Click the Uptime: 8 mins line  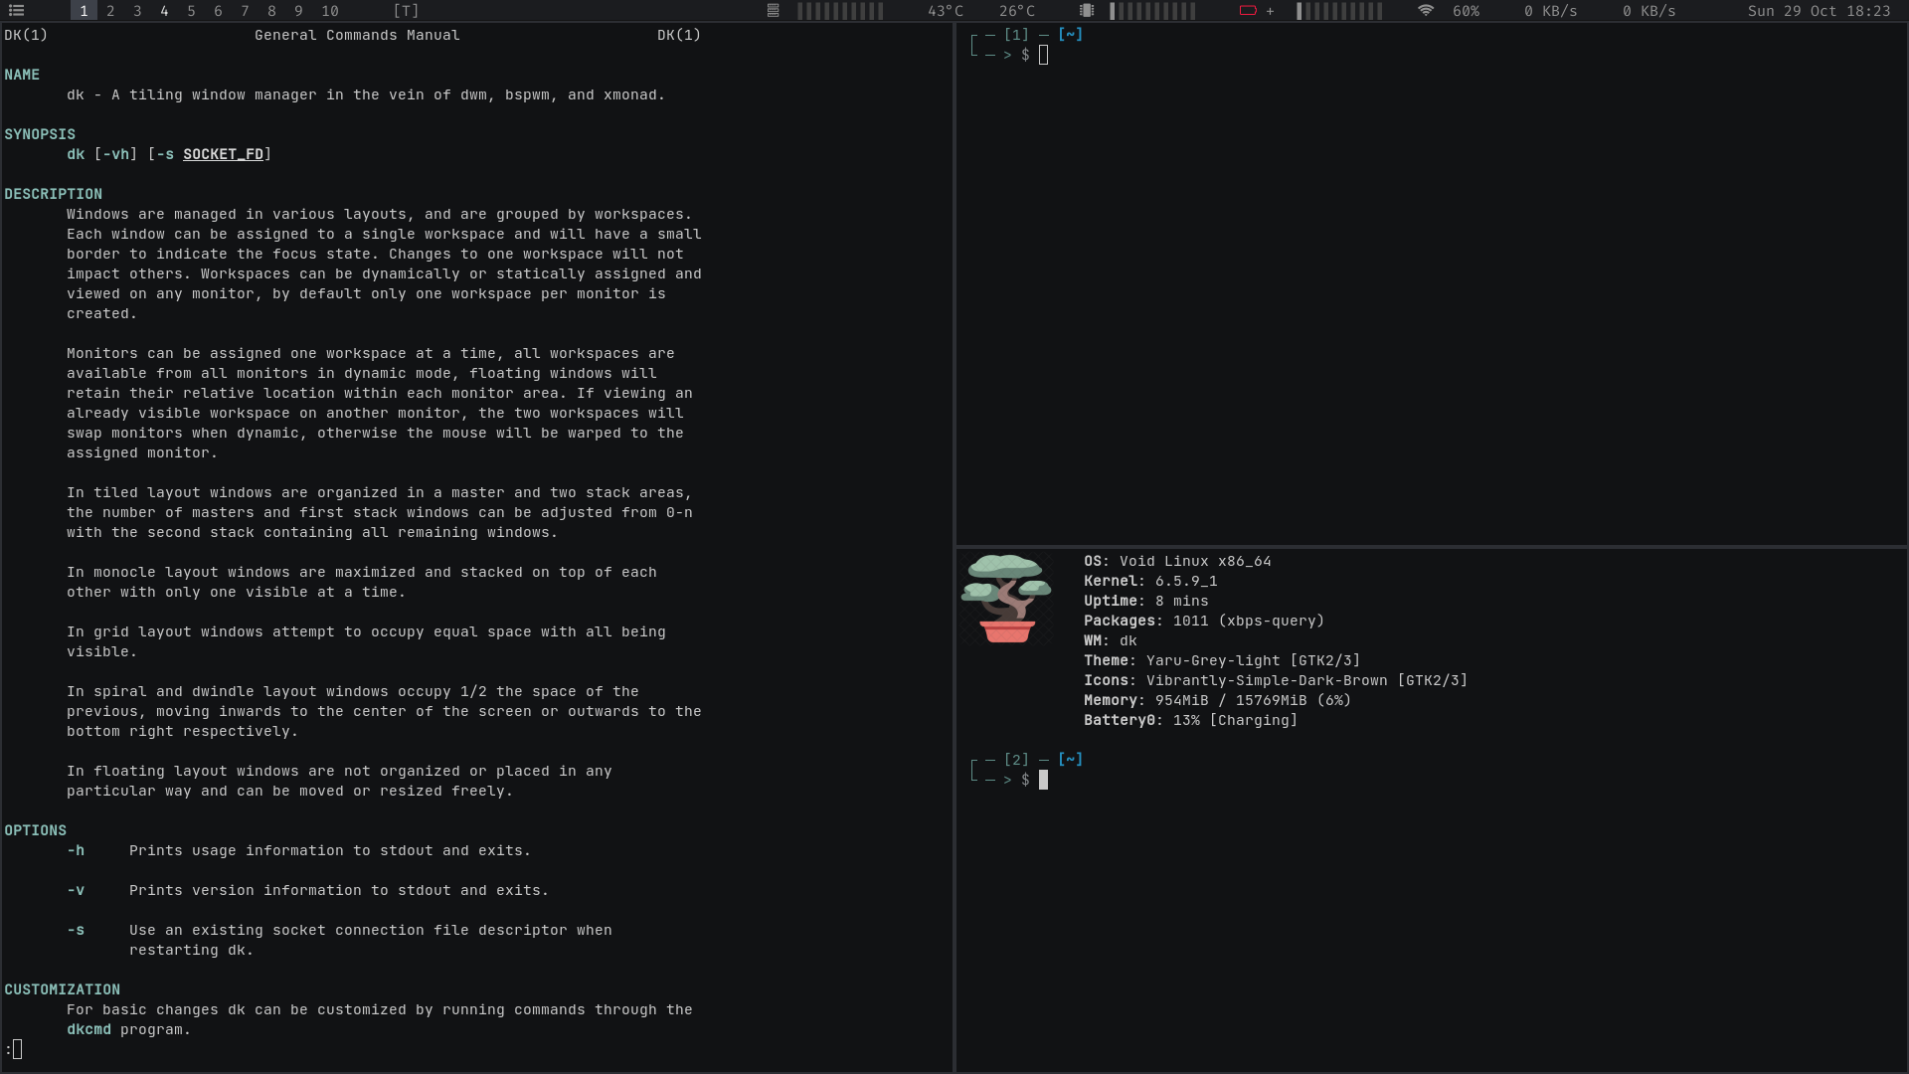1146,601
